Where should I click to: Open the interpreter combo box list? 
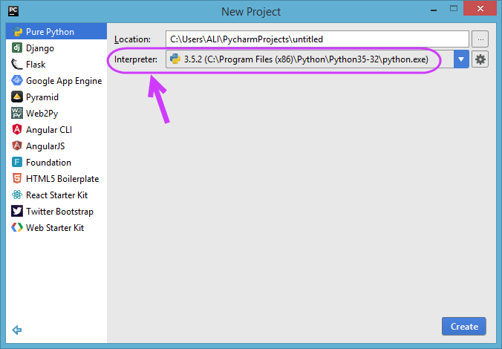click(317, 59)
